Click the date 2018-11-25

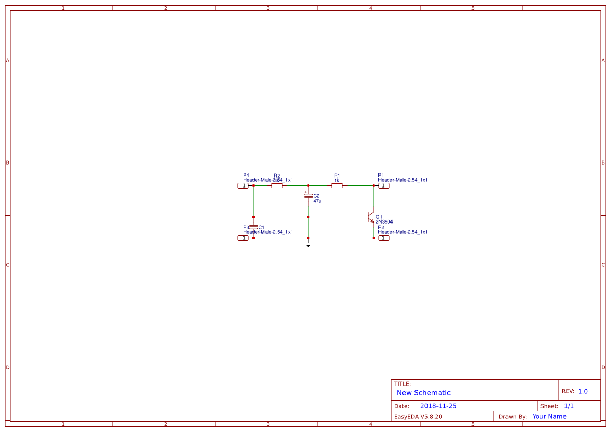(x=438, y=406)
